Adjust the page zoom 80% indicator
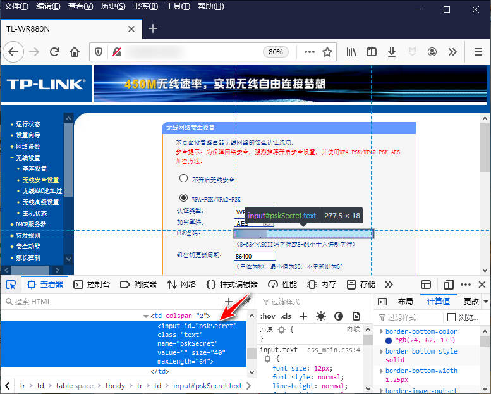The height and width of the screenshot is (394, 491). click(276, 52)
